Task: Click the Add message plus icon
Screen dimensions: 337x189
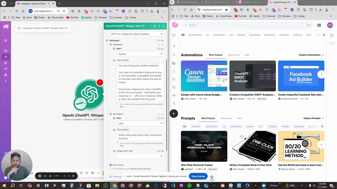Action: click(110, 165)
